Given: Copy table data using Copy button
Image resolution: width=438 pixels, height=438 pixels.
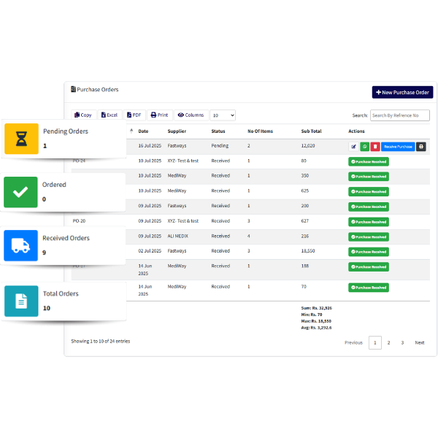Looking at the screenshot, I should click(83, 115).
